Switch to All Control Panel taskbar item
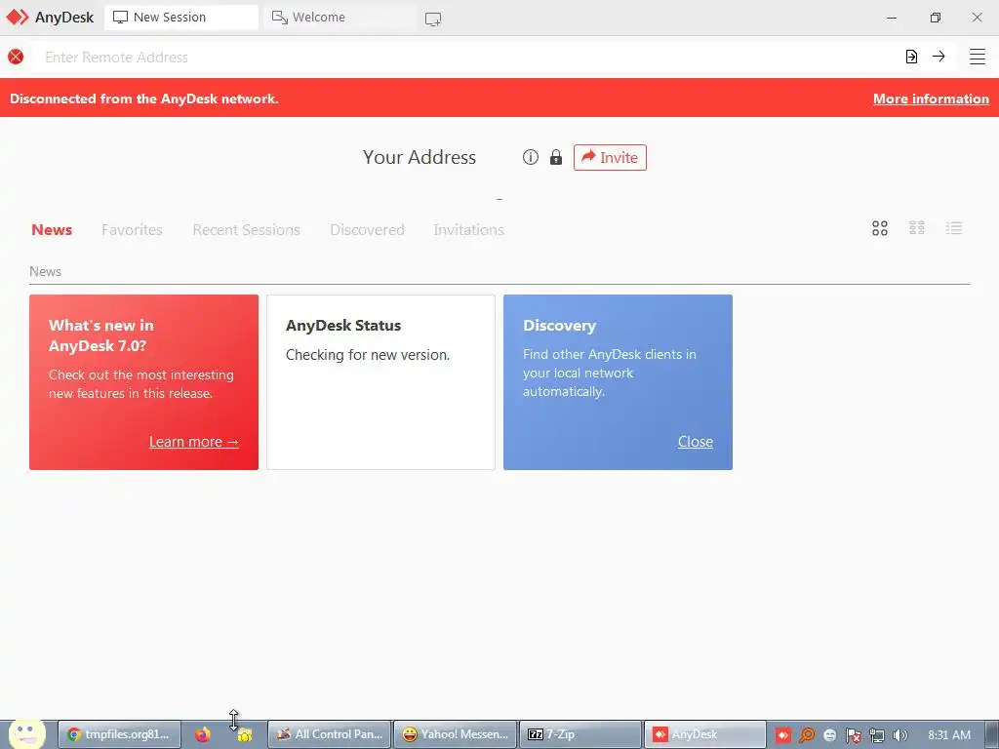The image size is (999, 749). [x=330, y=734]
